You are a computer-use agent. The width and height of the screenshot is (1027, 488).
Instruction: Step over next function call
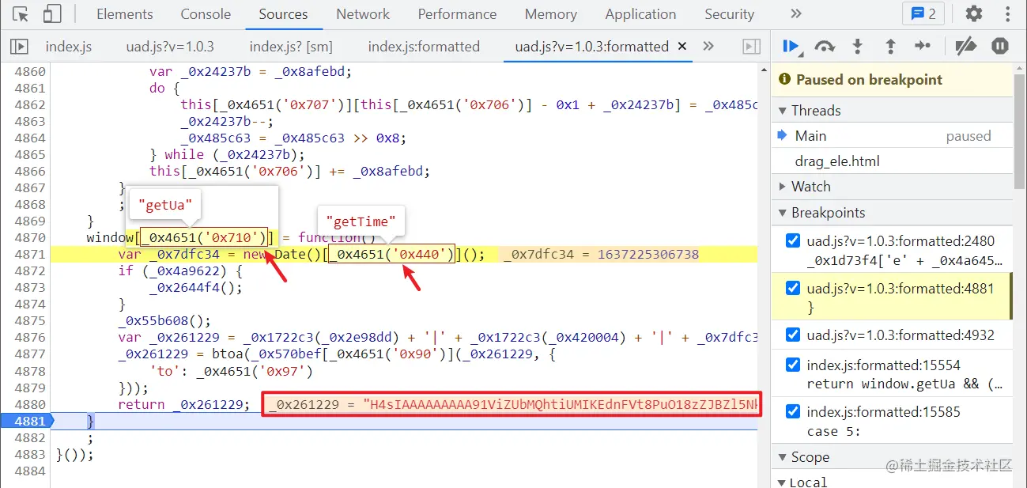coord(825,47)
